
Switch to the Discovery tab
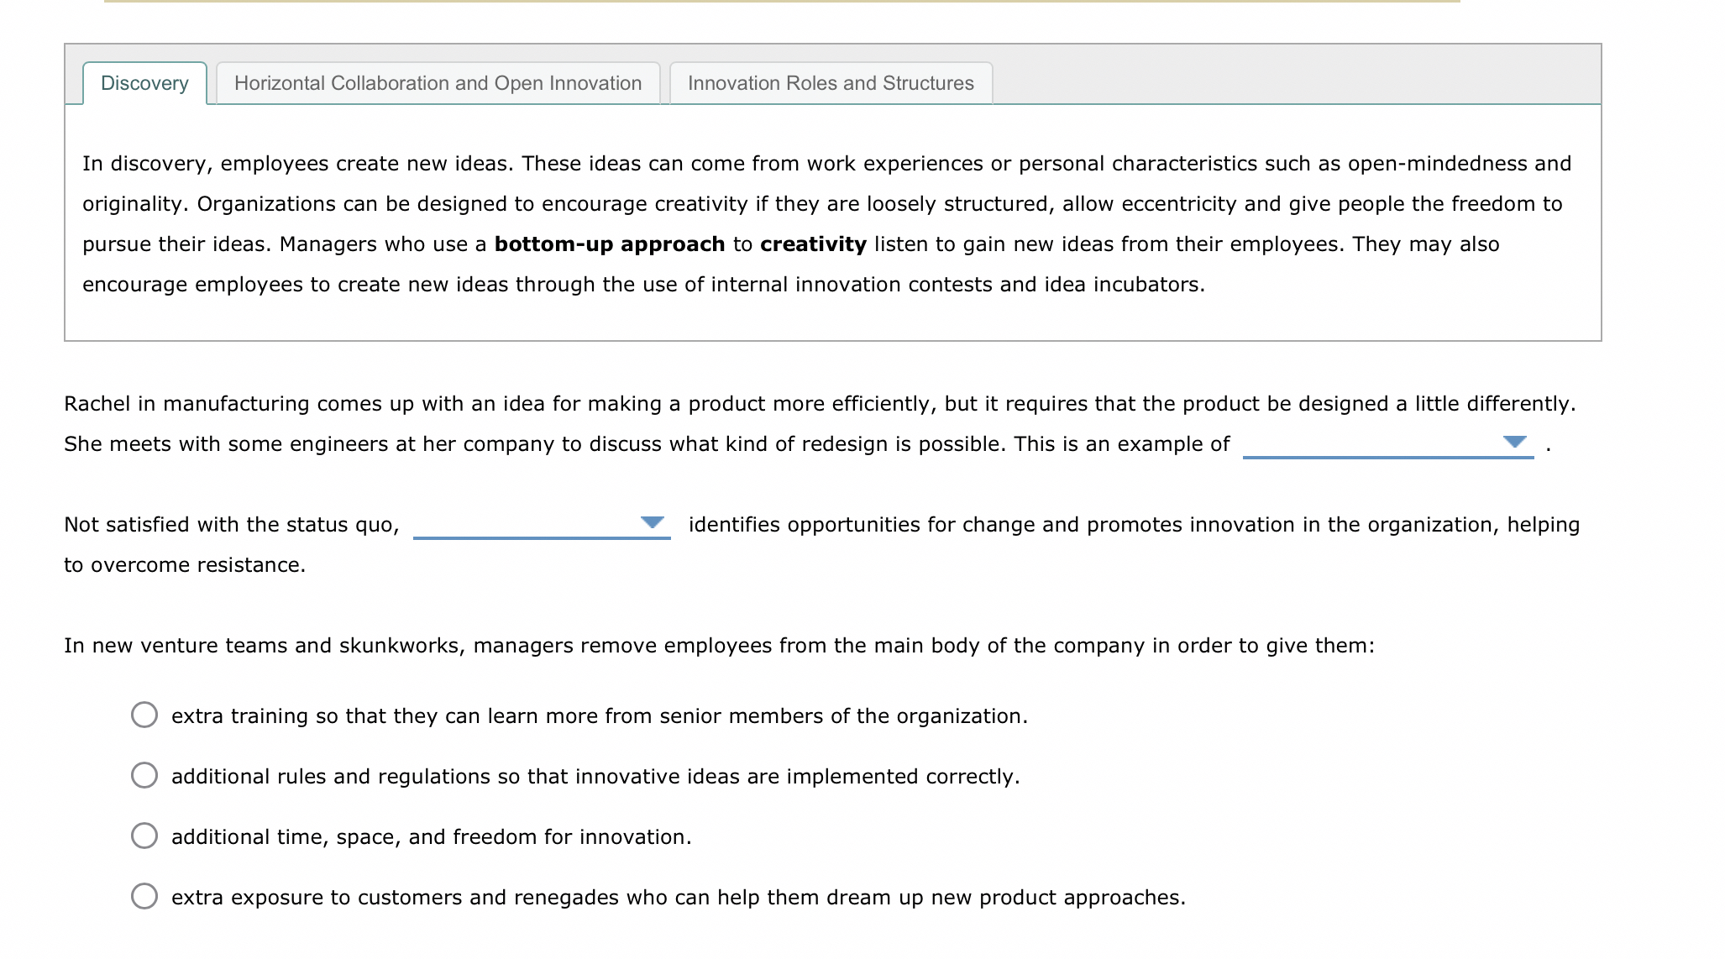point(144,83)
